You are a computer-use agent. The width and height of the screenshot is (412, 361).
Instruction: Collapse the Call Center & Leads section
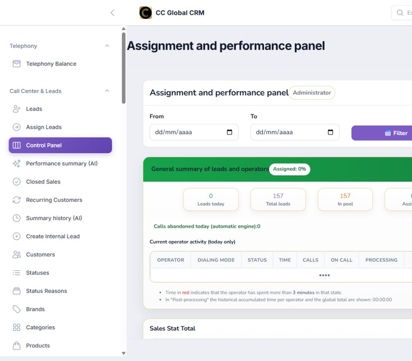(107, 91)
